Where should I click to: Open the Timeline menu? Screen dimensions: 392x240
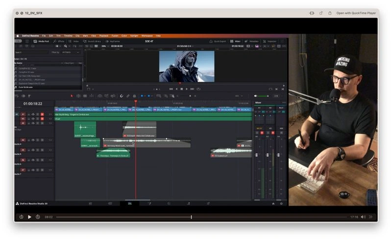coord(68,36)
